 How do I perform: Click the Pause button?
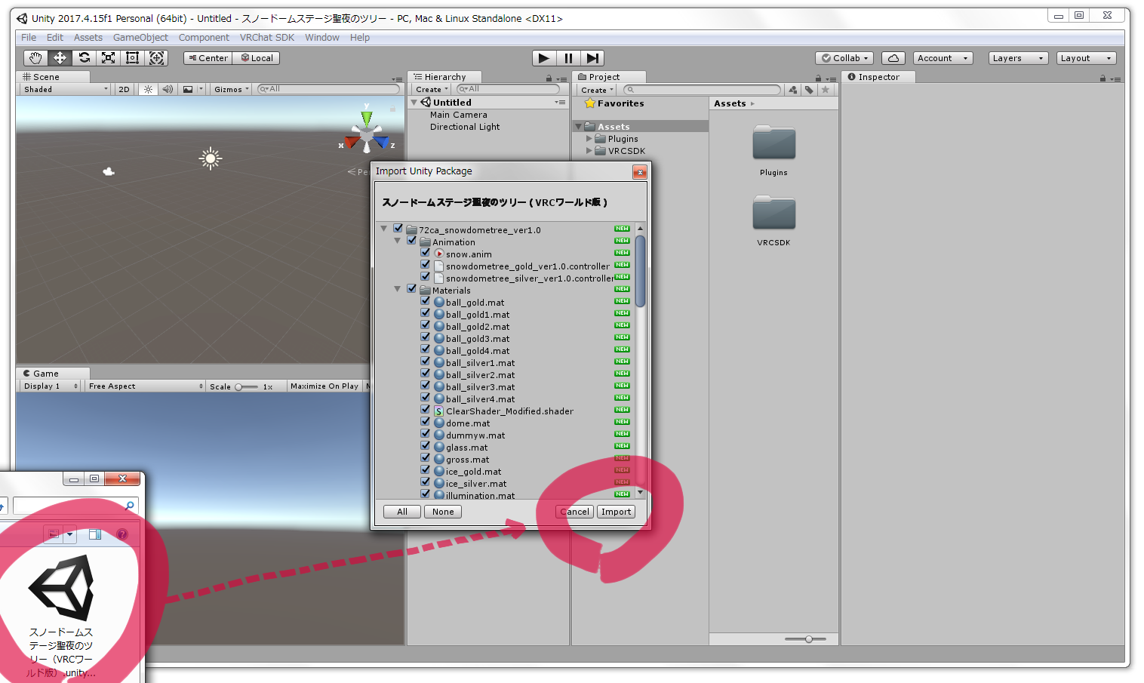(x=568, y=58)
